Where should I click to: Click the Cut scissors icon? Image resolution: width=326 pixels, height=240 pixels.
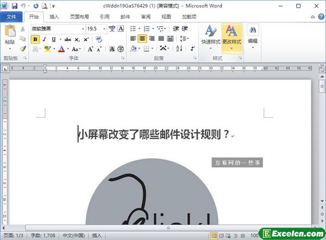(x=23, y=28)
